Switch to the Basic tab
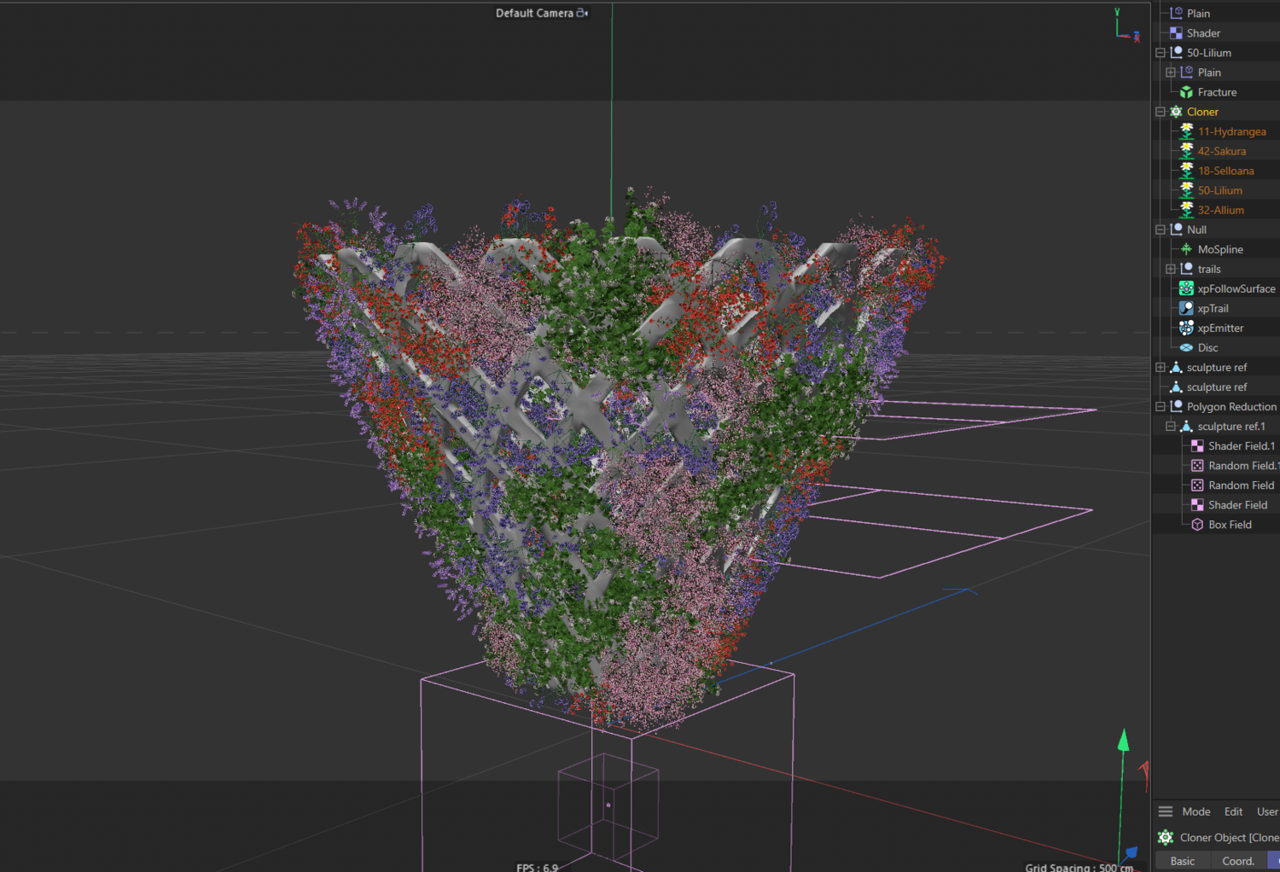 tap(1183, 861)
